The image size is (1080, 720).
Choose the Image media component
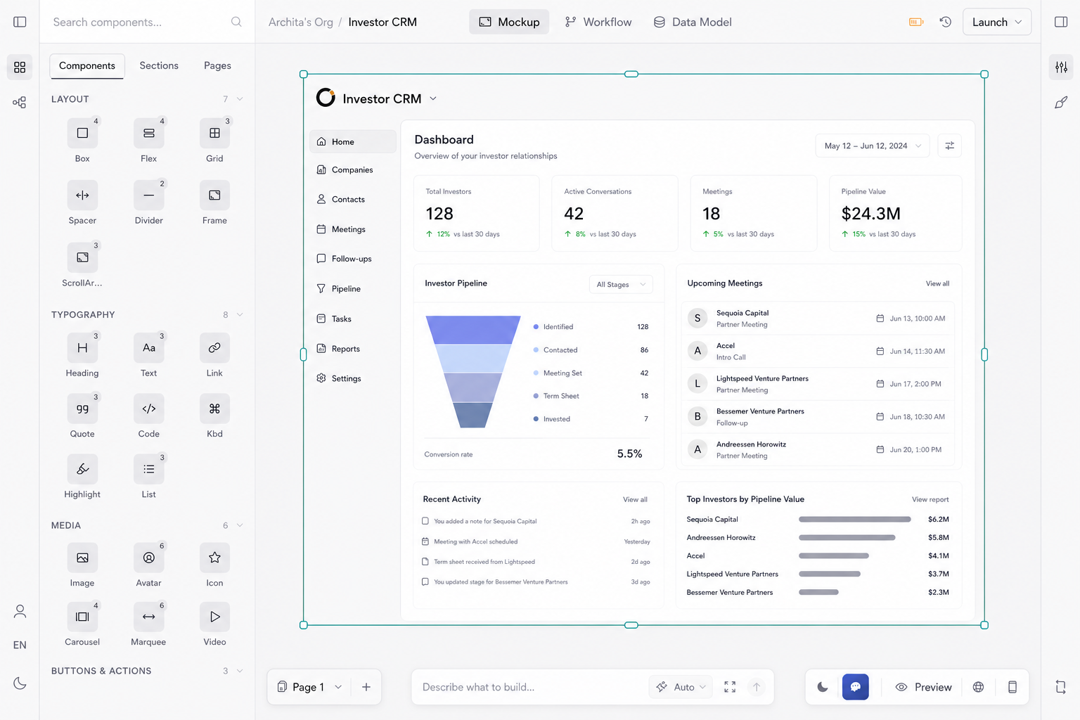[x=82, y=558]
